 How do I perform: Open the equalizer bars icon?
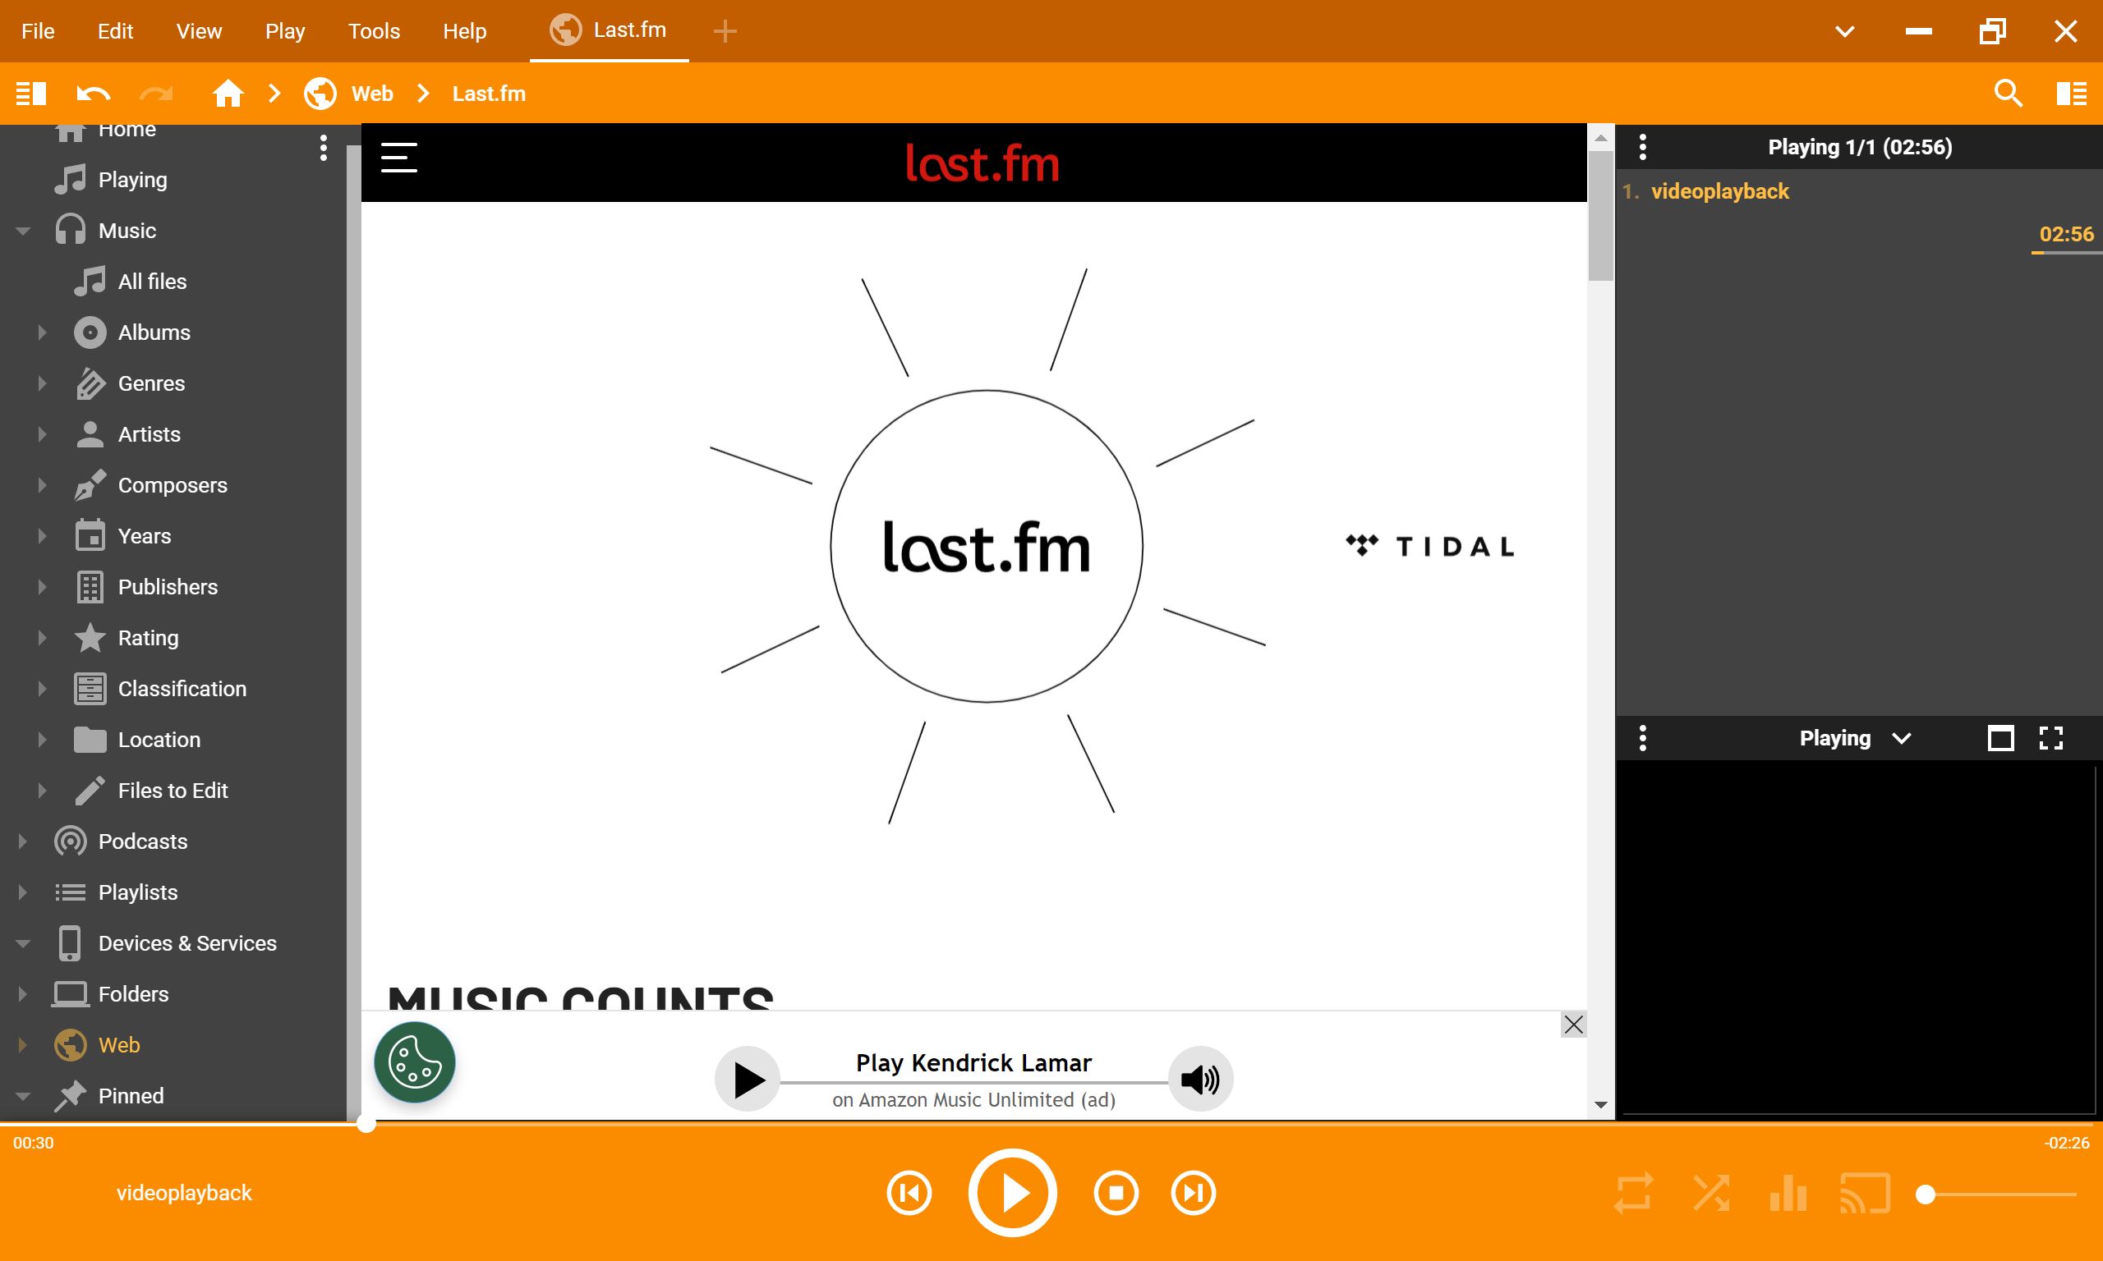(1788, 1193)
